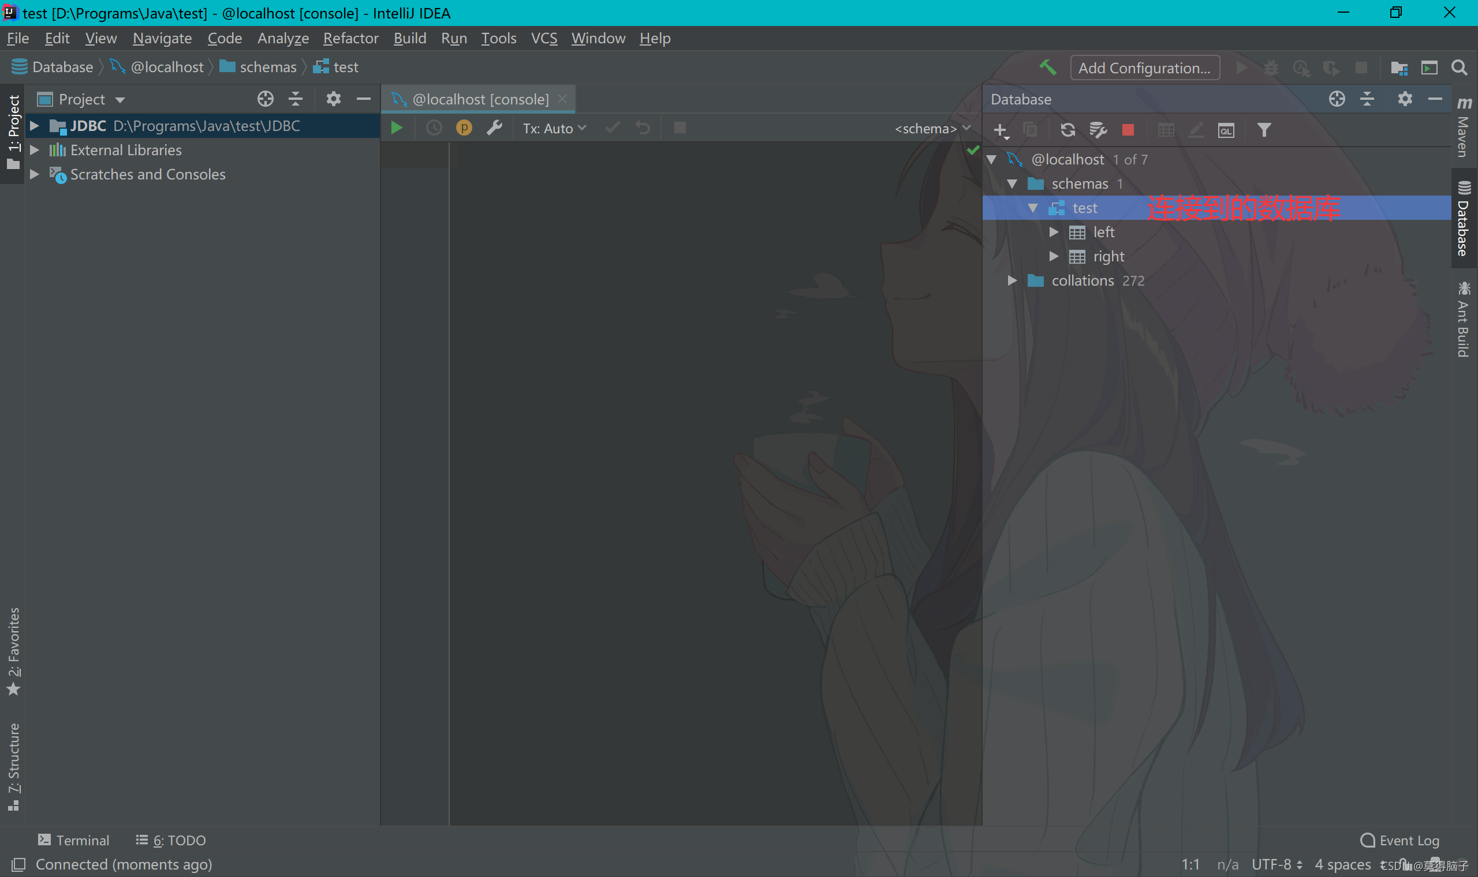Toggle the Maven side panel

pyautogui.click(x=1464, y=127)
